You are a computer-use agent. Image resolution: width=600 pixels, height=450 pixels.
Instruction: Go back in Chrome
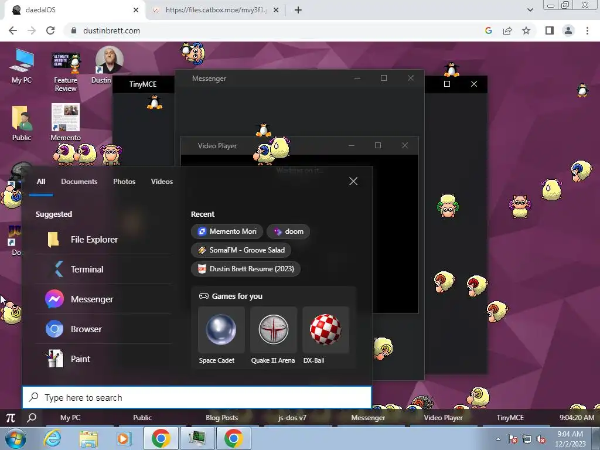pos(13,30)
